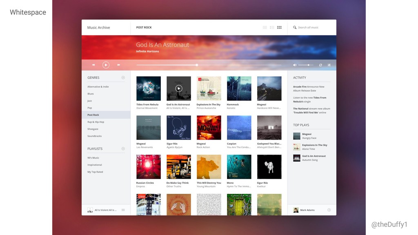This screenshot has width=418, height=235.
Task: Click now playing thumbnail at sidebar bottom
Action: tap(90, 210)
